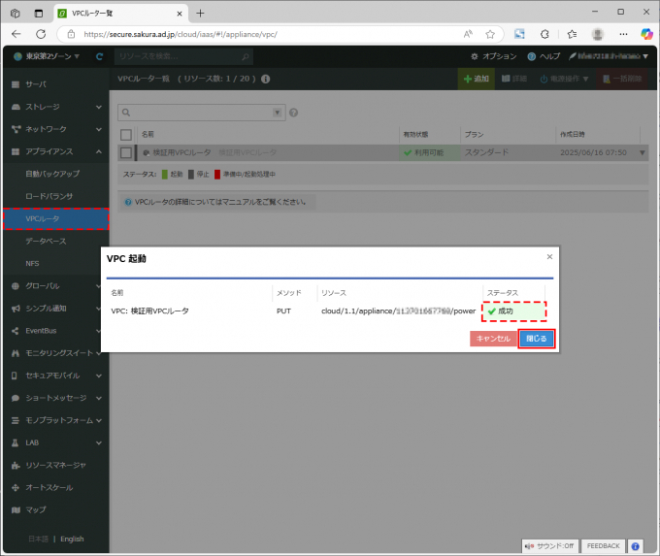The image size is (660, 556).
Task: Click the ストレージ disk icon
Action: [16, 107]
